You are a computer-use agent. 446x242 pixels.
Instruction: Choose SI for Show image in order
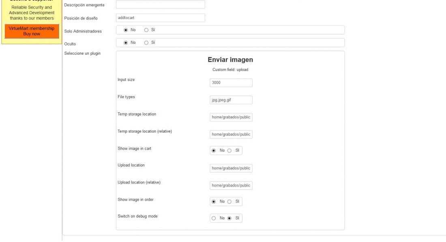click(x=229, y=201)
